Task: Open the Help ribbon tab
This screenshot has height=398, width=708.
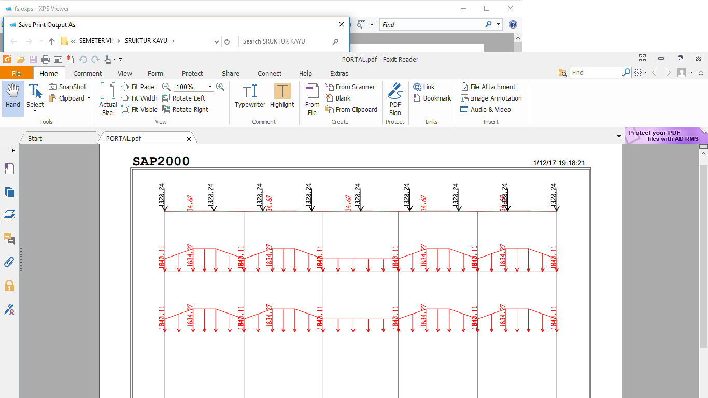Action: pyautogui.click(x=306, y=73)
